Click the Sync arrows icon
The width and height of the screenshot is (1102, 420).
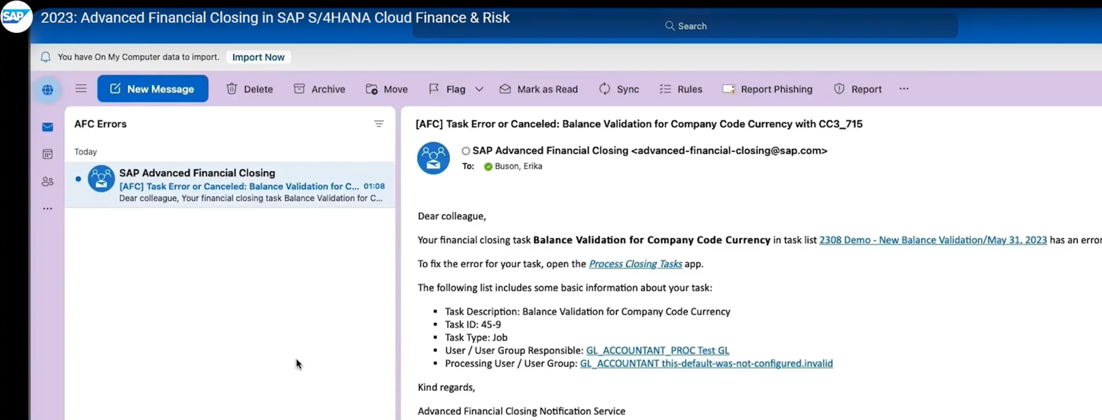pyautogui.click(x=604, y=89)
